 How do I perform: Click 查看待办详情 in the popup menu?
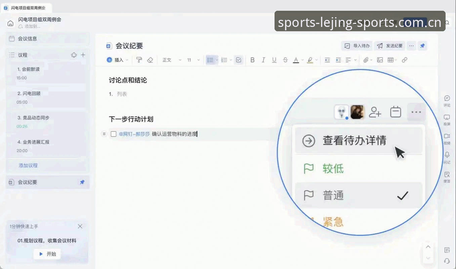(359, 141)
